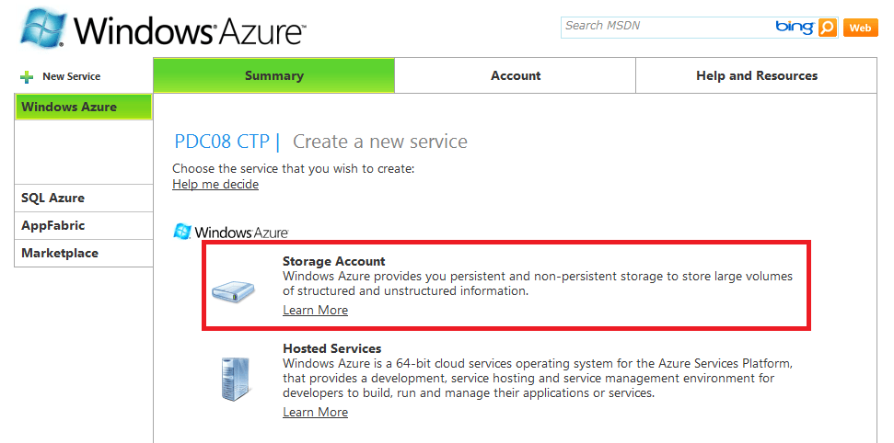Select Windows Azure in the sidebar
Image resolution: width=894 pixels, height=443 pixels.
click(83, 107)
